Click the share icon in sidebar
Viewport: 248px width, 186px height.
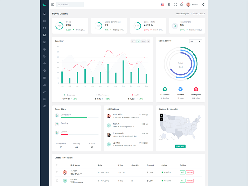click(44, 106)
